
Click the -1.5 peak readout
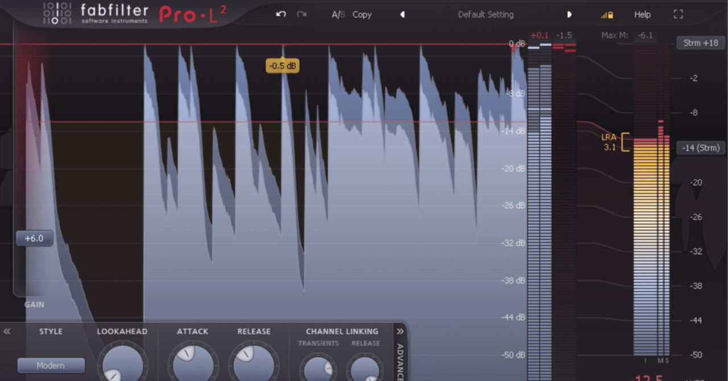[x=564, y=35]
